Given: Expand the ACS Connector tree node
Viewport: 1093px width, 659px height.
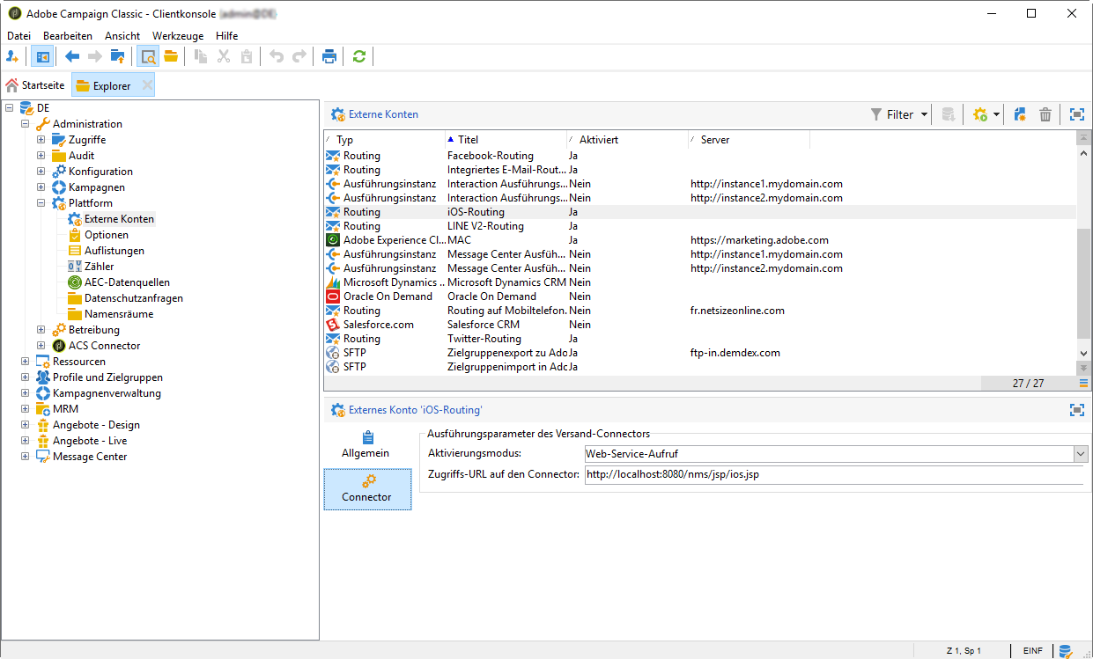Looking at the screenshot, I should coord(41,346).
